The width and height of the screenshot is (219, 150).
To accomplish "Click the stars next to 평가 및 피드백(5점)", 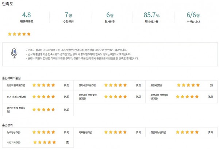I will tap(43, 97).
